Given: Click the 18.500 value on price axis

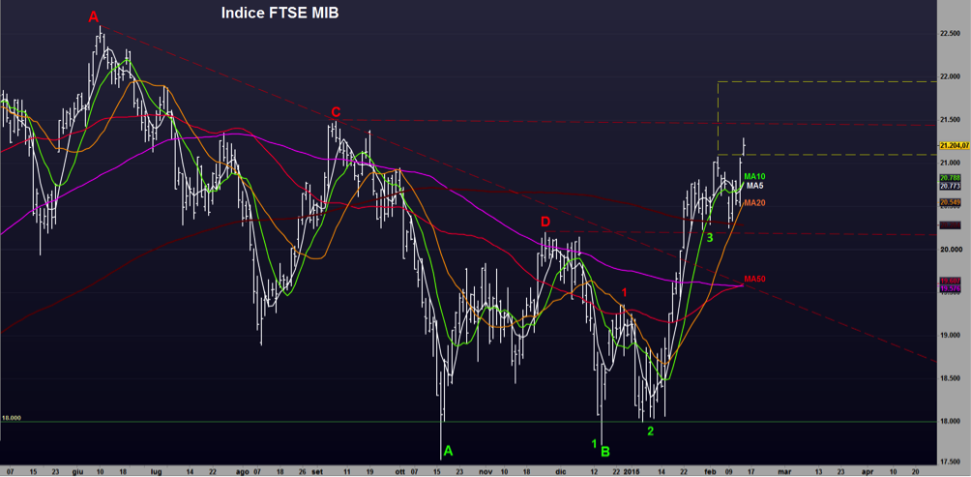Looking at the screenshot, I should click(x=950, y=378).
